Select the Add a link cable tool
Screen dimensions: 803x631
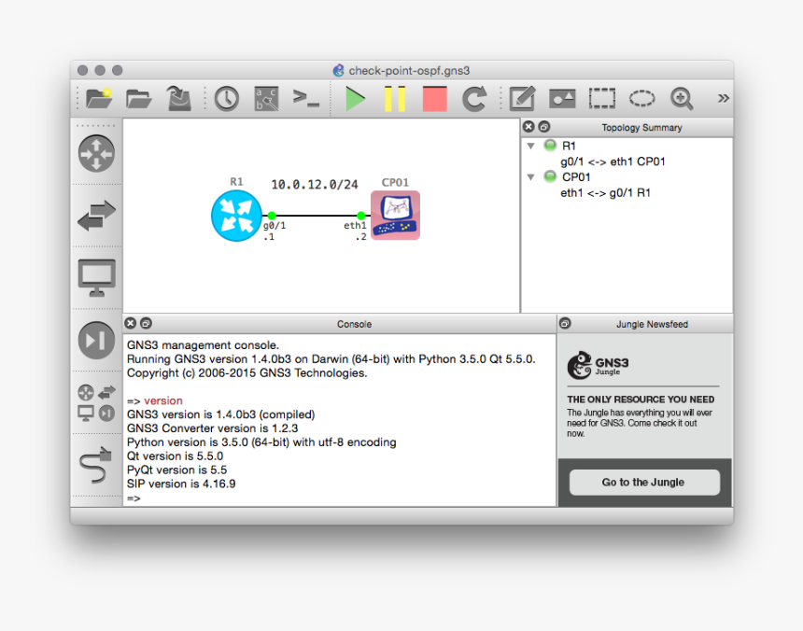click(96, 465)
